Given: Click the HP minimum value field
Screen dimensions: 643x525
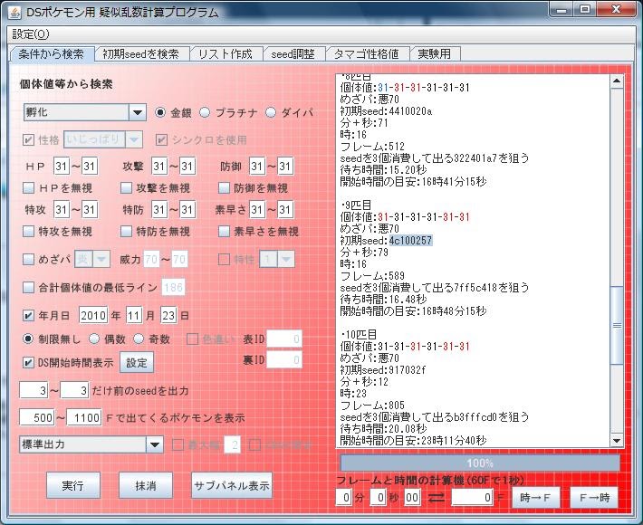Looking at the screenshot, I should [x=61, y=166].
